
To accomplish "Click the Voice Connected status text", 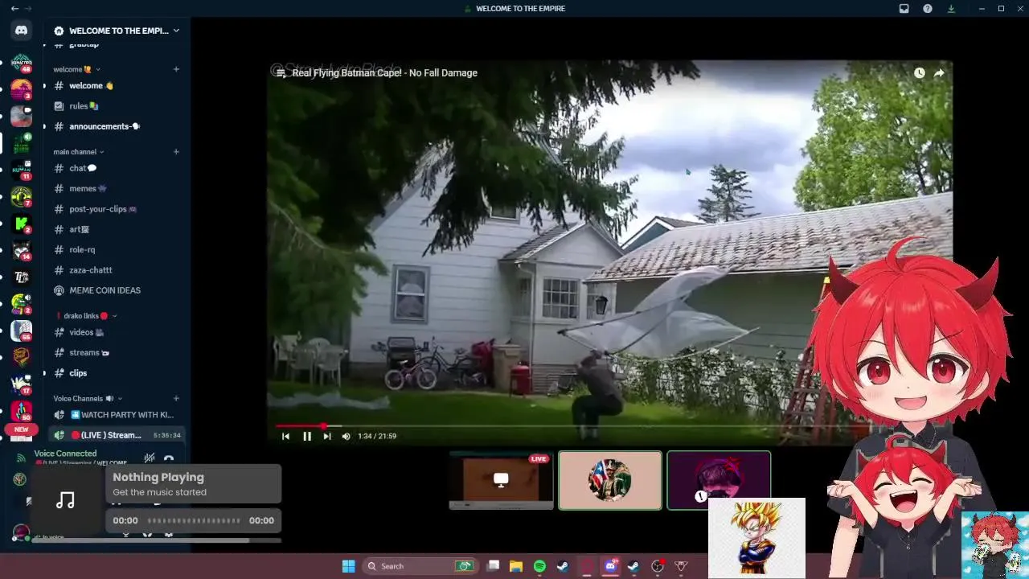I will (65, 454).
